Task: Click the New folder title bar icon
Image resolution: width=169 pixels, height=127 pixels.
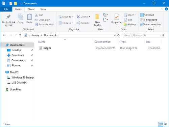Action: pyautogui.click(x=16, y=3)
